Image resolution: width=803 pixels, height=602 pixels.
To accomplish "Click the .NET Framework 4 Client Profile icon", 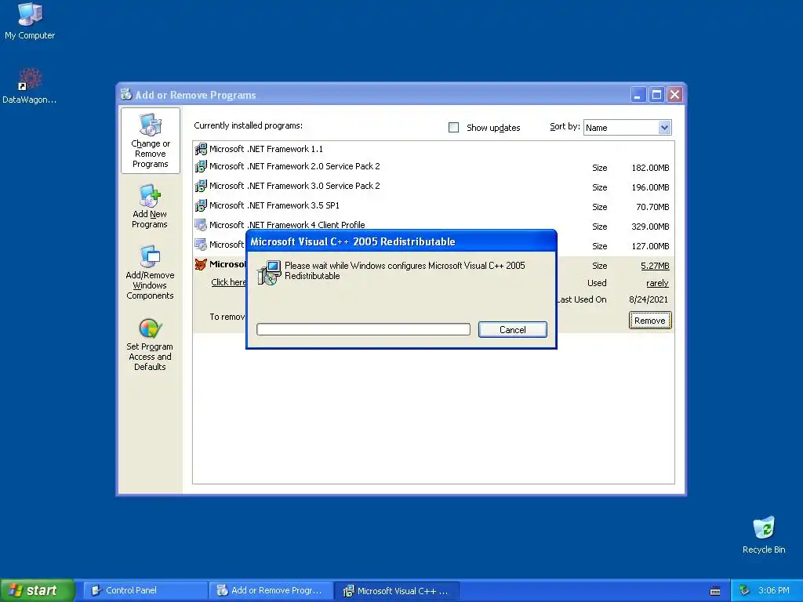I will [201, 225].
